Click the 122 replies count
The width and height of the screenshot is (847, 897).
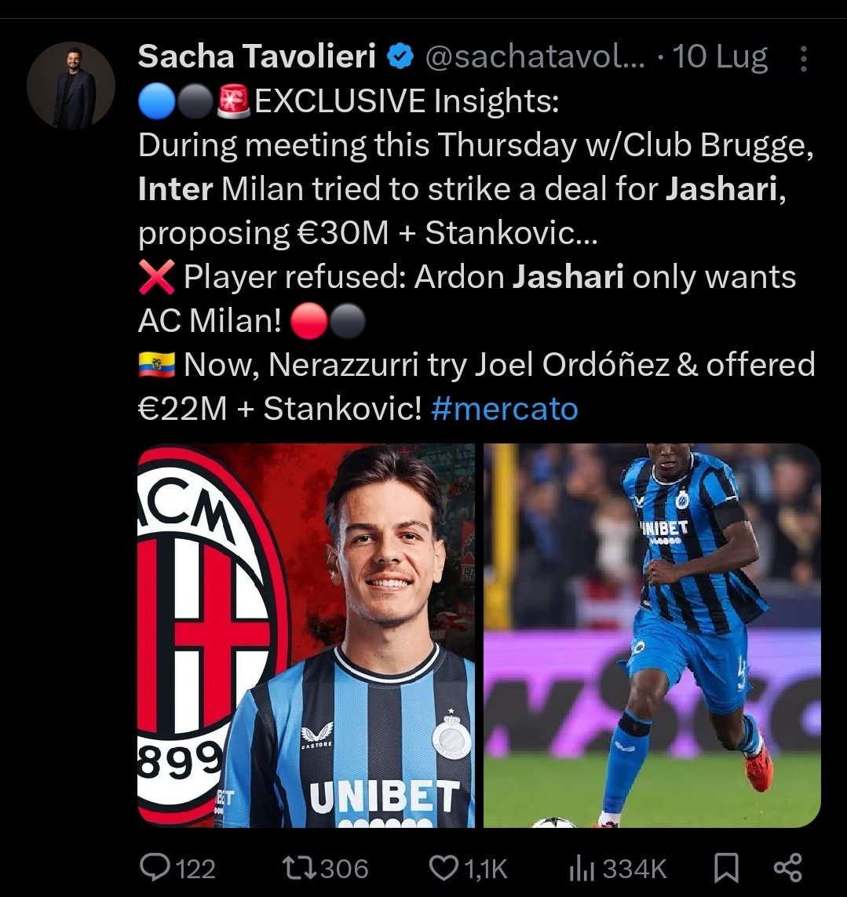[195, 870]
